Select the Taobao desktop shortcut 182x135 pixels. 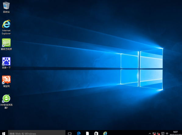[x=6, y=81]
